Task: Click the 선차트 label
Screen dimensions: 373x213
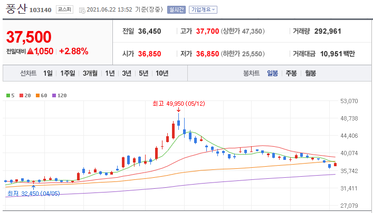Action: point(28,73)
